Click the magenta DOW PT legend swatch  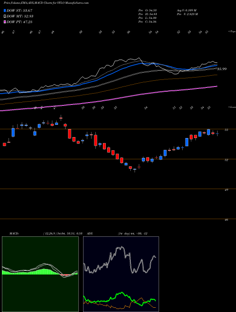[5, 22]
